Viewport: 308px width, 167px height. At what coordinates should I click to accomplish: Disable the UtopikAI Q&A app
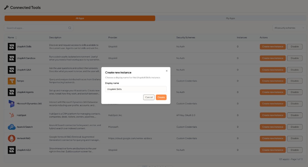point(295,70)
